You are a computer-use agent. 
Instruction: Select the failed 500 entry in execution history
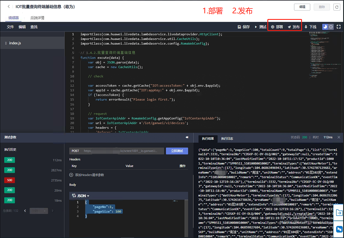tap(10, 180)
